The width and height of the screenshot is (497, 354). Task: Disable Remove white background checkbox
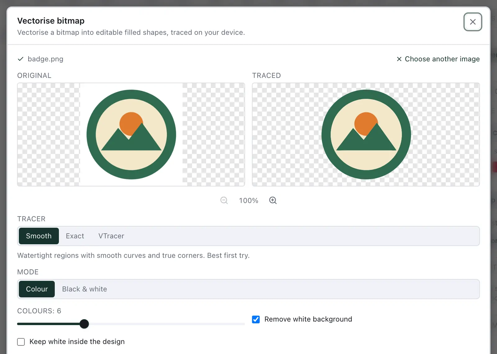coord(256,319)
